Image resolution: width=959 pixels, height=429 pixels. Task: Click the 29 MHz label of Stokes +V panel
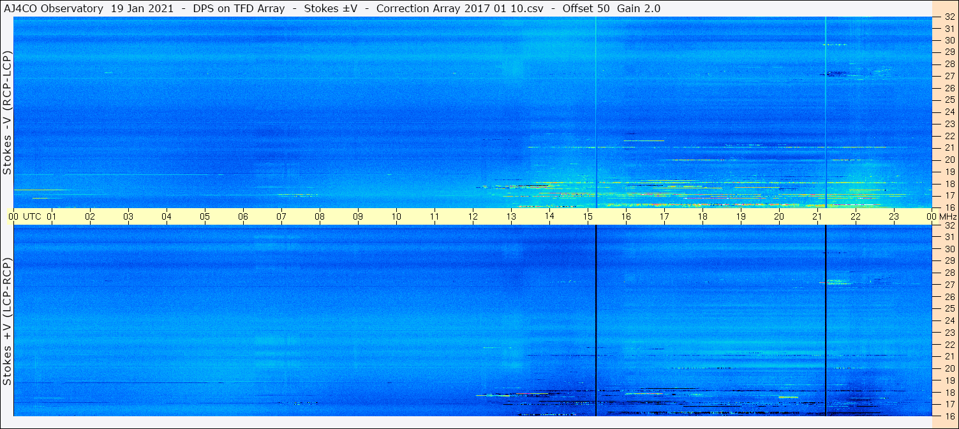[949, 260]
